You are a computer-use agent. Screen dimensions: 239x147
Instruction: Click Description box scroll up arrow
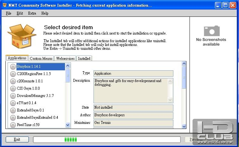coord(170,81)
